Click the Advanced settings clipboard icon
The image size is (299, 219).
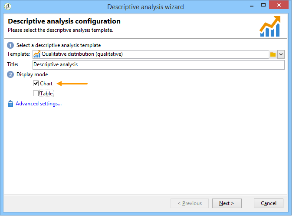(10, 104)
